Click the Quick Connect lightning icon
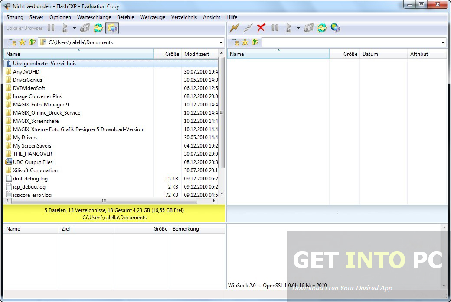This screenshot has width=451, height=302. [x=235, y=28]
